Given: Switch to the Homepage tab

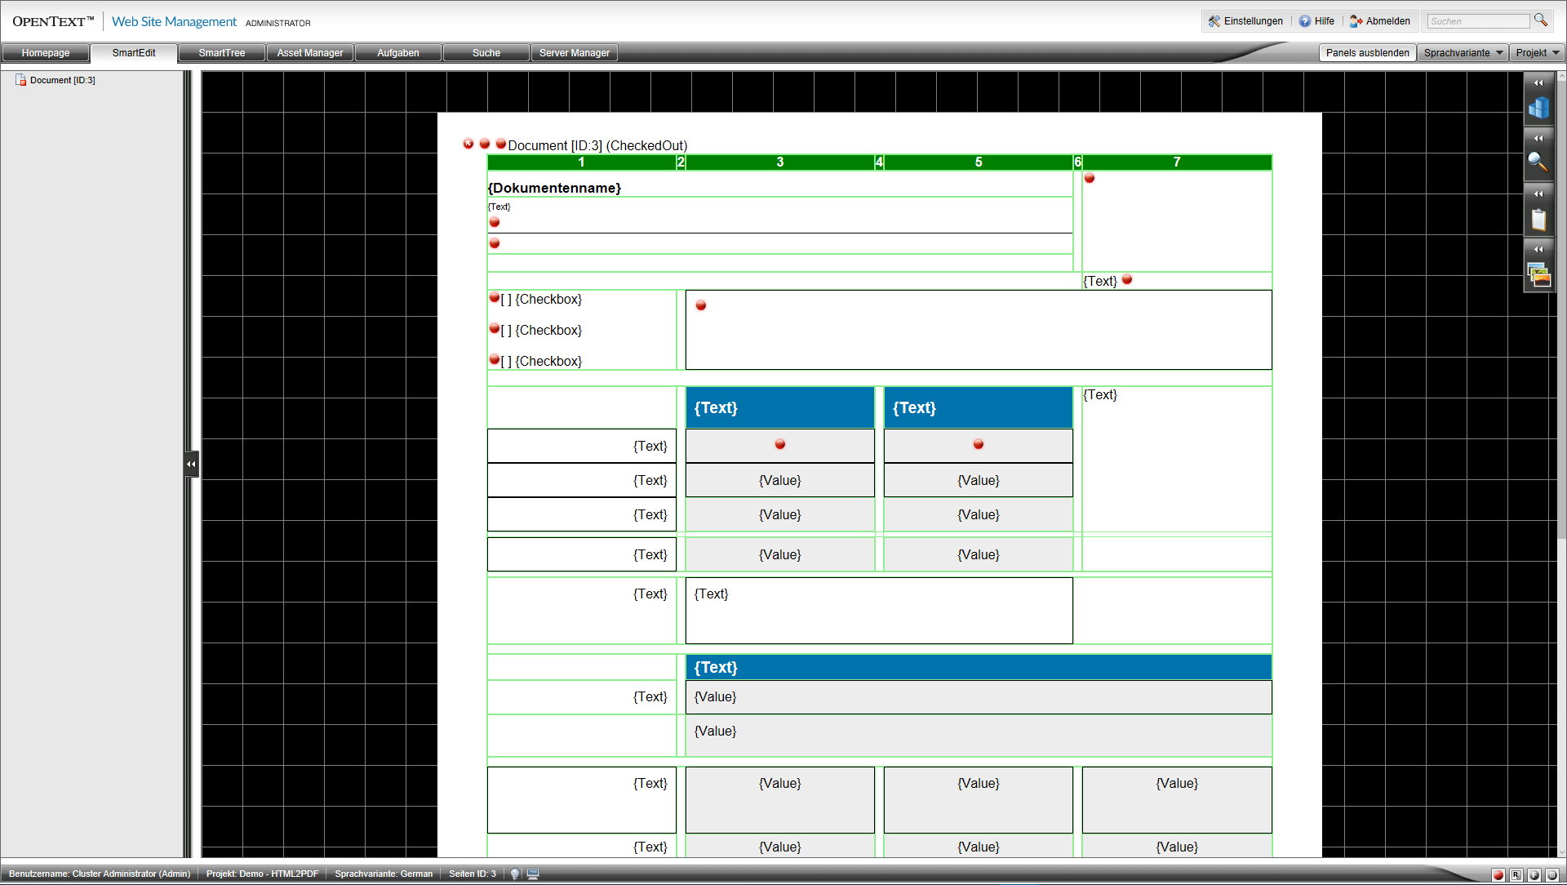Looking at the screenshot, I should pyautogui.click(x=46, y=53).
